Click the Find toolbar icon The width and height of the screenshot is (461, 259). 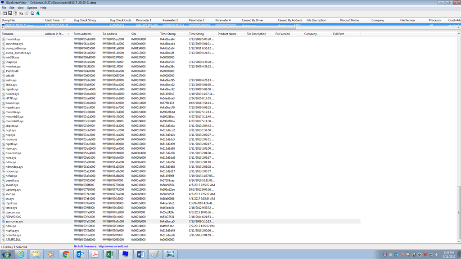tap(32, 13)
